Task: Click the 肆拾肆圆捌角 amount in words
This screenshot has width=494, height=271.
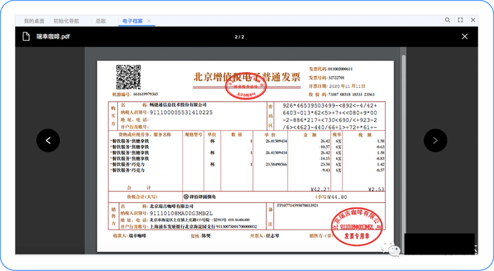Action: [x=203, y=197]
